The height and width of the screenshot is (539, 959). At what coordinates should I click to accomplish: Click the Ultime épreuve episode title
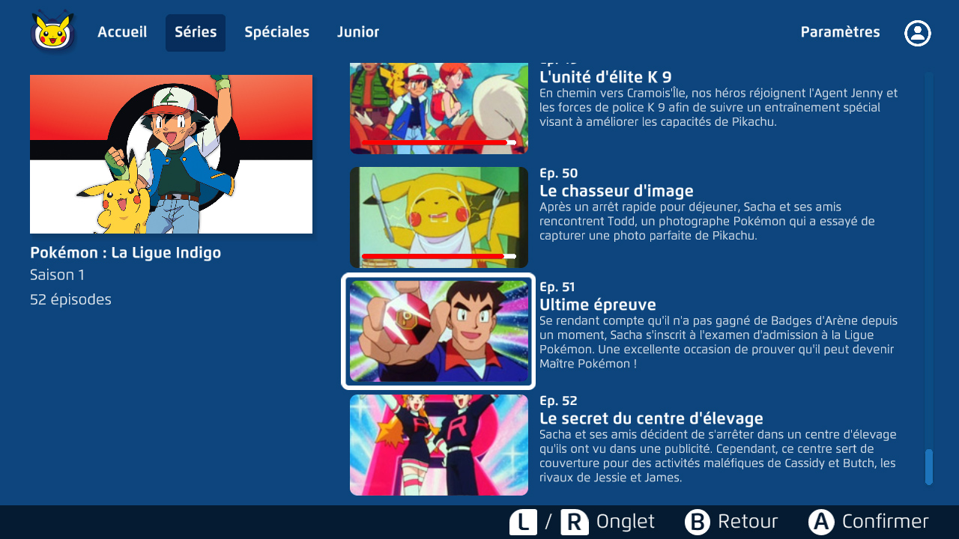pos(598,305)
